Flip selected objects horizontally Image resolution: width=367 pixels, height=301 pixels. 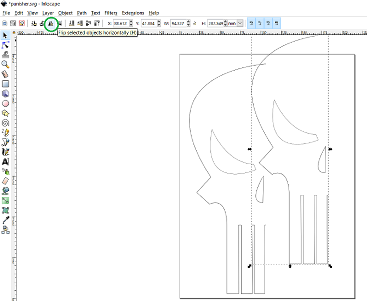click(x=51, y=24)
